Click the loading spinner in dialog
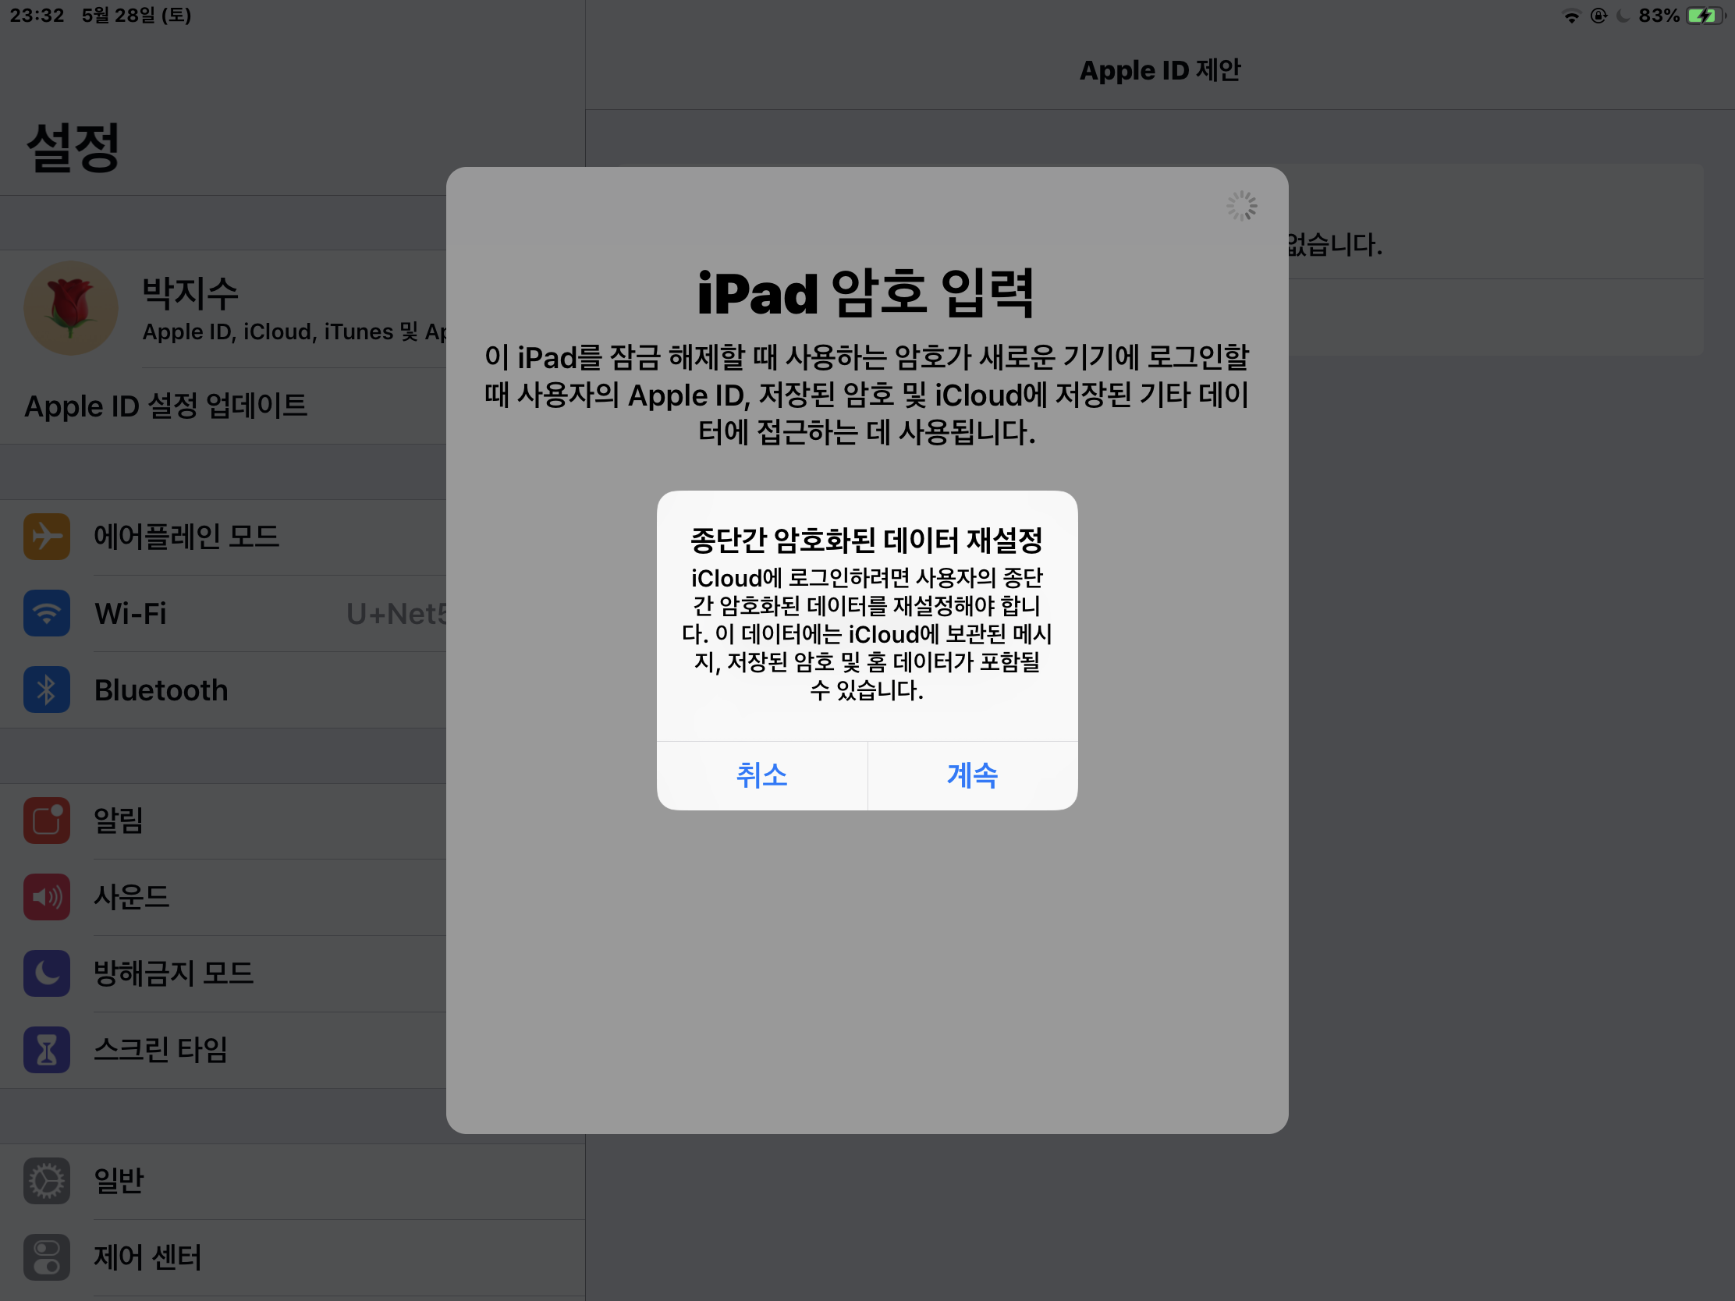The image size is (1735, 1301). point(1242,206)
